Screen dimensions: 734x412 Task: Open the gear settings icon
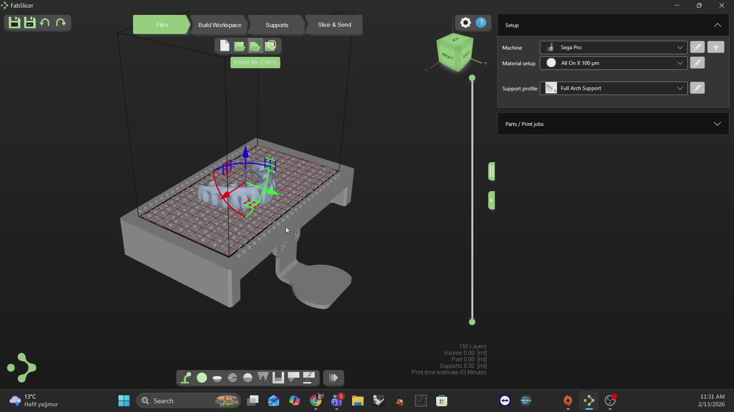click(x=465, y=23)
